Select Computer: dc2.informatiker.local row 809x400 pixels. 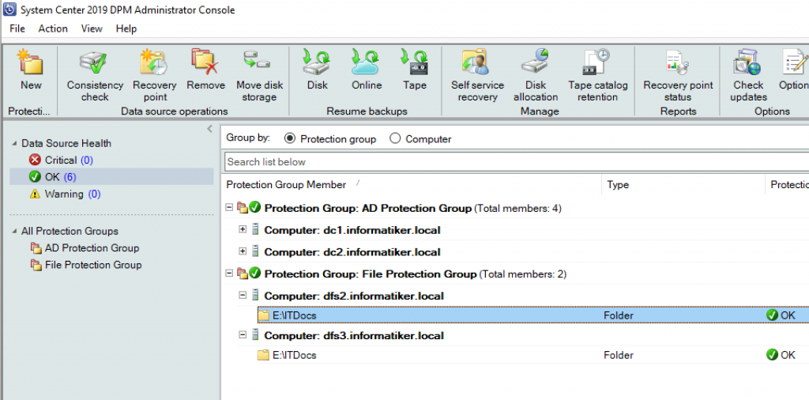tap(352, 252)
